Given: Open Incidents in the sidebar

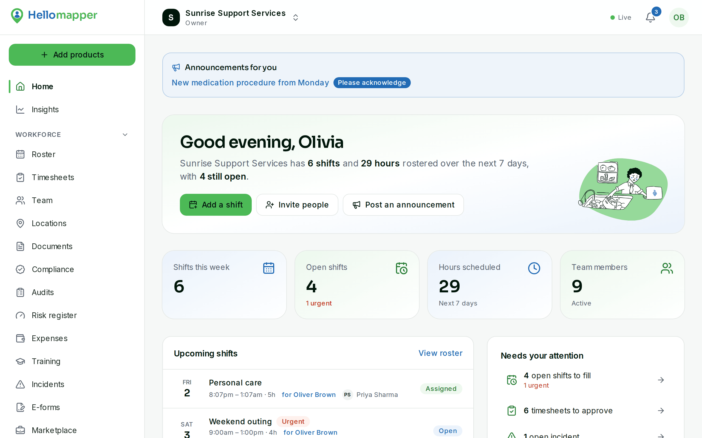Looking at the screenshot, I should (72, 384).
